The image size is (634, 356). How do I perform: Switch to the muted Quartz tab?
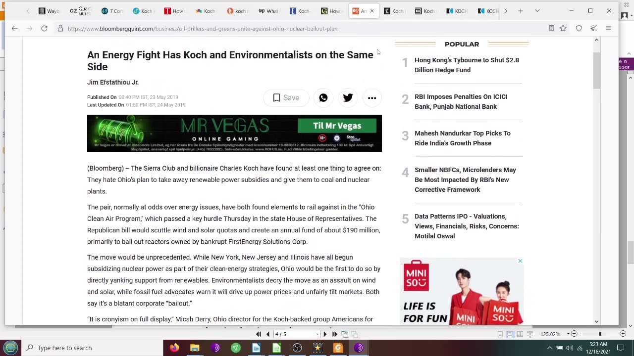click(80, 11)
